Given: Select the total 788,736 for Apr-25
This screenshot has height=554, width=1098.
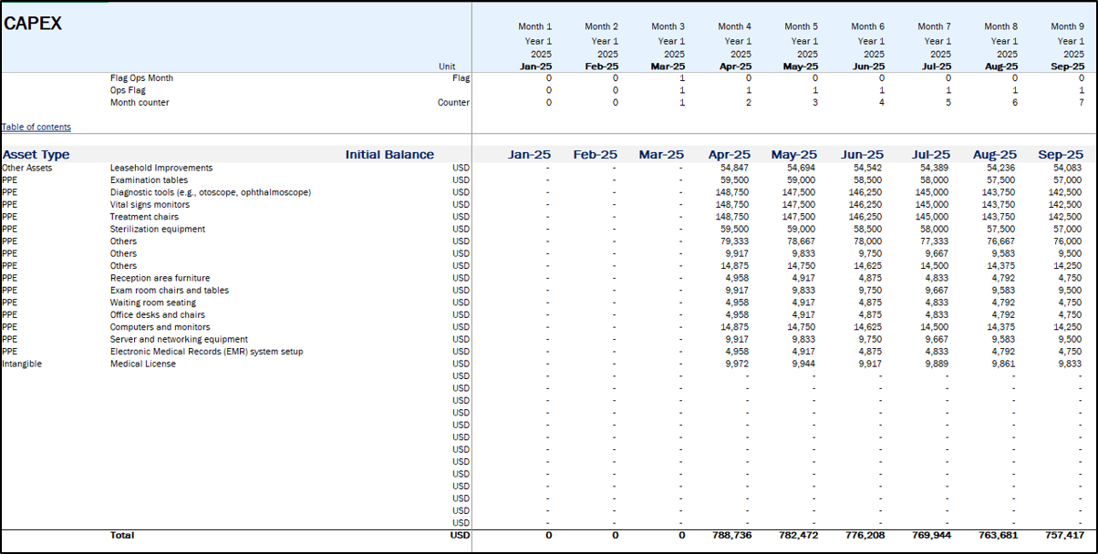Looking at the screenshot, I should click(x=732, y=535).
